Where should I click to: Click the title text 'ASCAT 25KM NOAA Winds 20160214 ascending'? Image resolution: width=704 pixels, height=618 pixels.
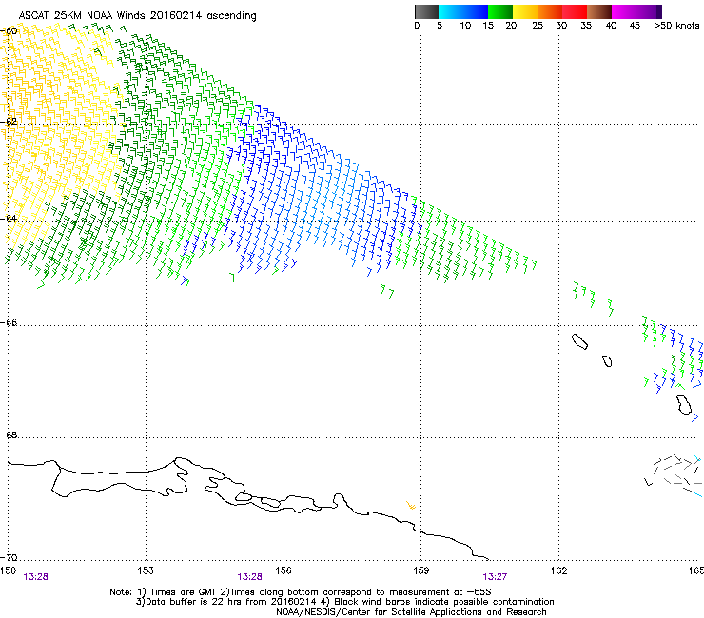pyautogui.click(x=137, y=16)
